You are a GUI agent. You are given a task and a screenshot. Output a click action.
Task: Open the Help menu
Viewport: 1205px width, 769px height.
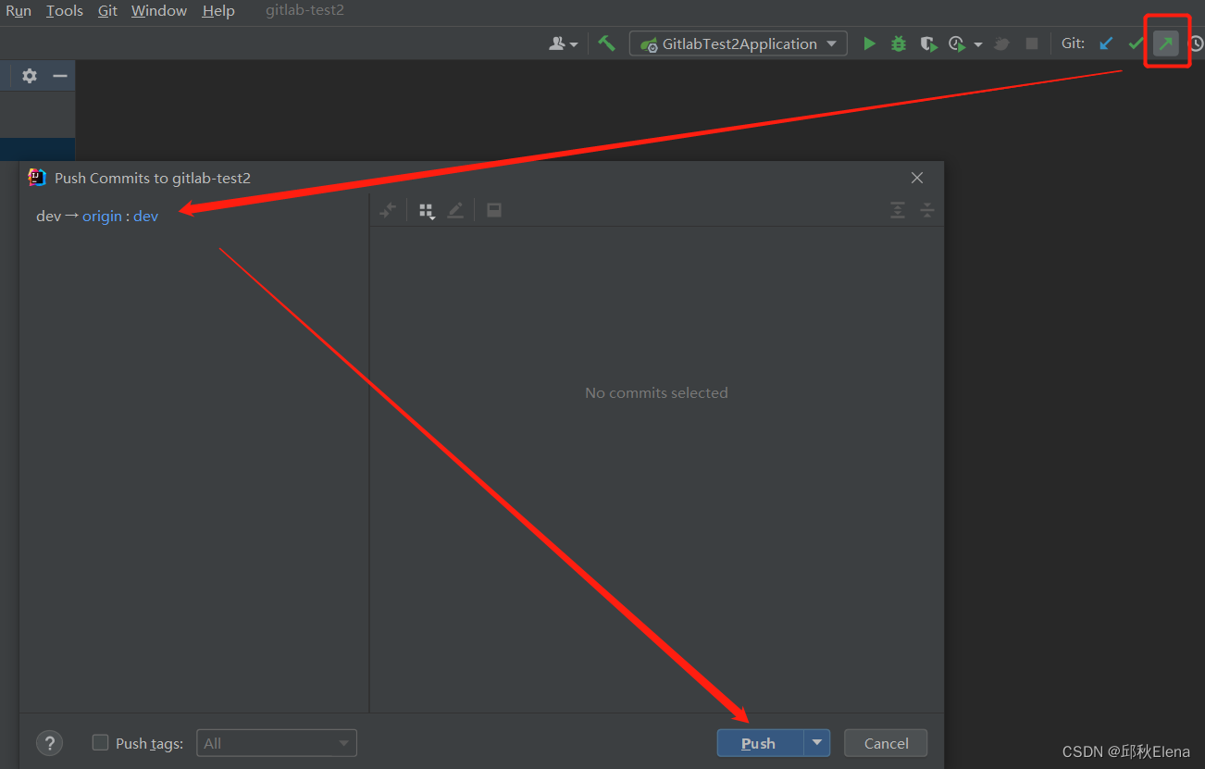tap(218, 11)
